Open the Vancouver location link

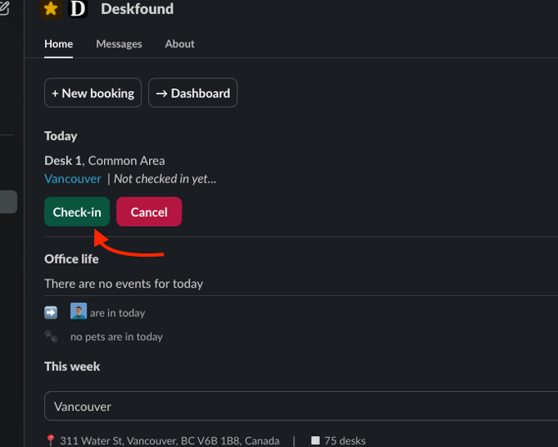coord(72,178)
